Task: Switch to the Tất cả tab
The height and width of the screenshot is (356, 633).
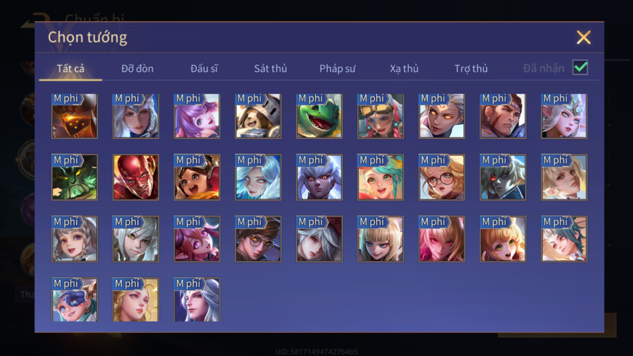Action: [x=71, y=68]
